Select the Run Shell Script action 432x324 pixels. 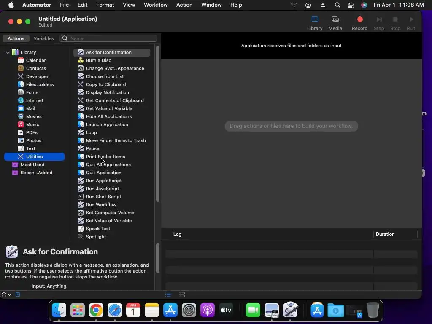pyautogui.click(x=112, y=196)
